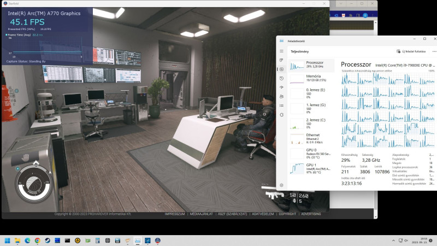The width and height of the screenshot is (437, 246).
Task: Open the MÉDIAAJÁNLAT footer link in browser
Action: tap(201, 214)
